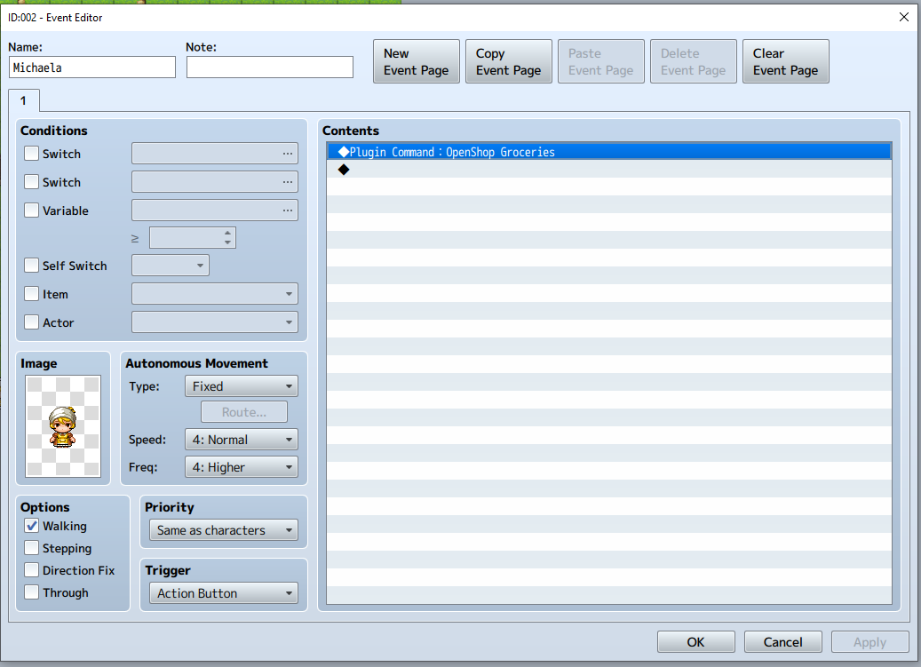Enable the Self Switch condition checkbox
The width and height of the screenshot is (921, 667).
point(32,266)
